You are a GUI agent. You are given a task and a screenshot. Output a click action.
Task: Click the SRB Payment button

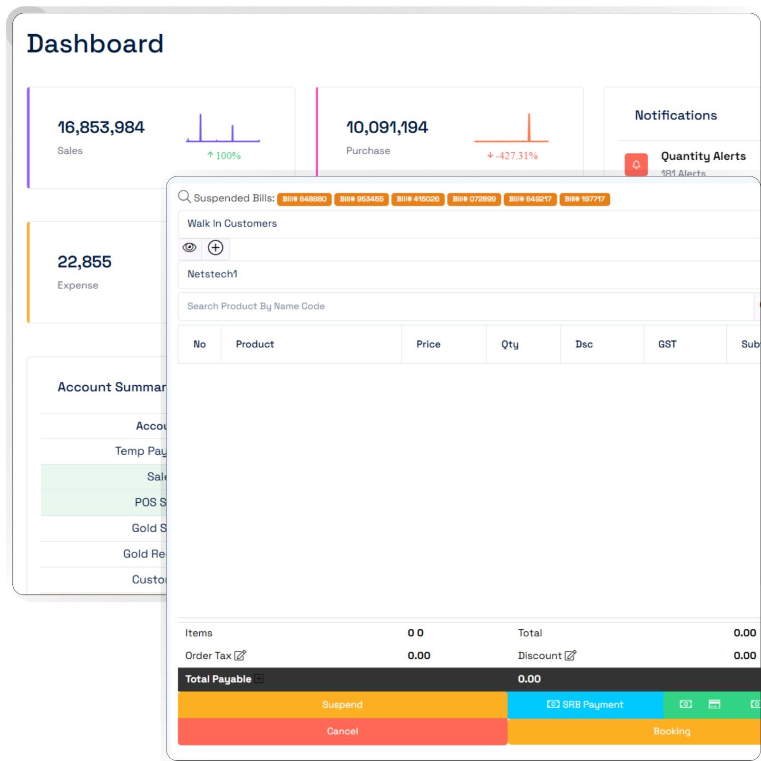coord(585,704)
